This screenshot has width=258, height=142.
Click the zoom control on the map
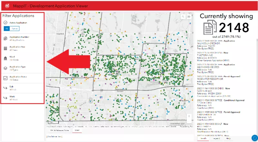(x=189, y=116)
